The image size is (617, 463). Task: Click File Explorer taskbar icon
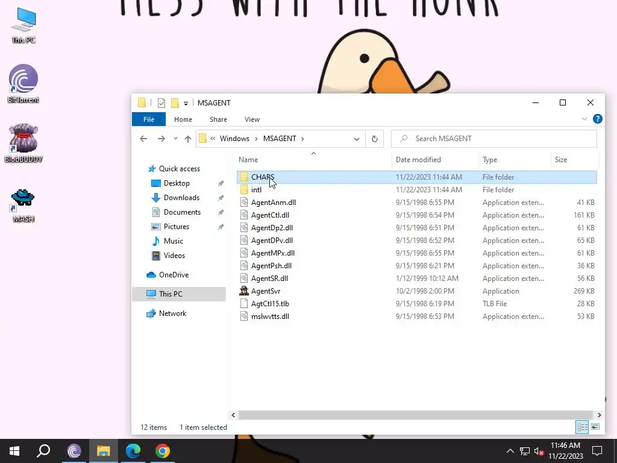tap(104, 451)
